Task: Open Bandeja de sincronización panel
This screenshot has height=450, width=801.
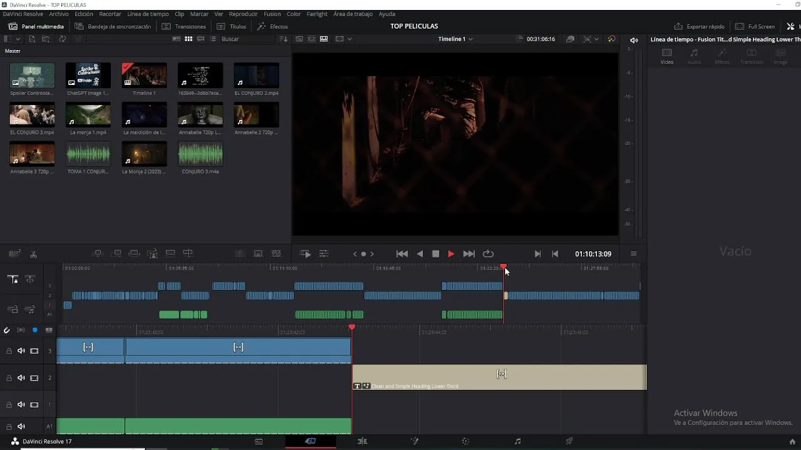Action: click(113, 26)
